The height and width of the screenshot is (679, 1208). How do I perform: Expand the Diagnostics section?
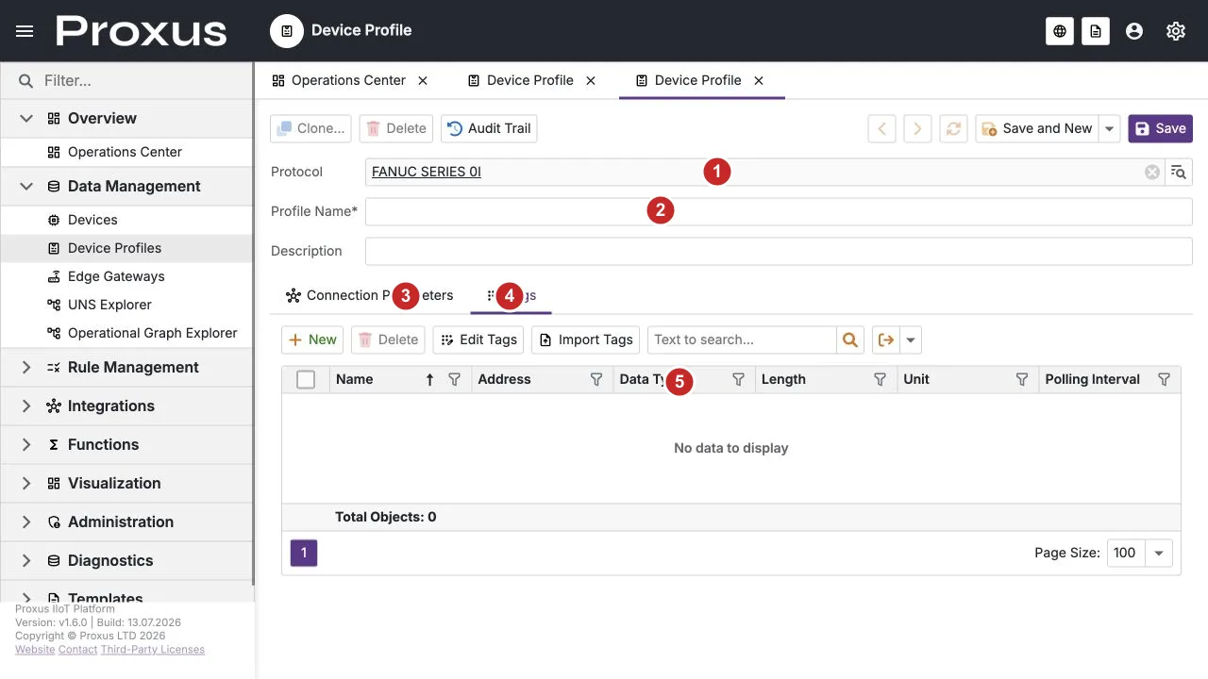coord(26,560)
